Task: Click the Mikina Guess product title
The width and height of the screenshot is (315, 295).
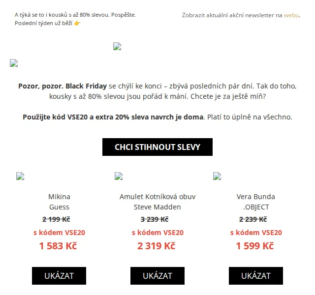Action: pos(59,202)
